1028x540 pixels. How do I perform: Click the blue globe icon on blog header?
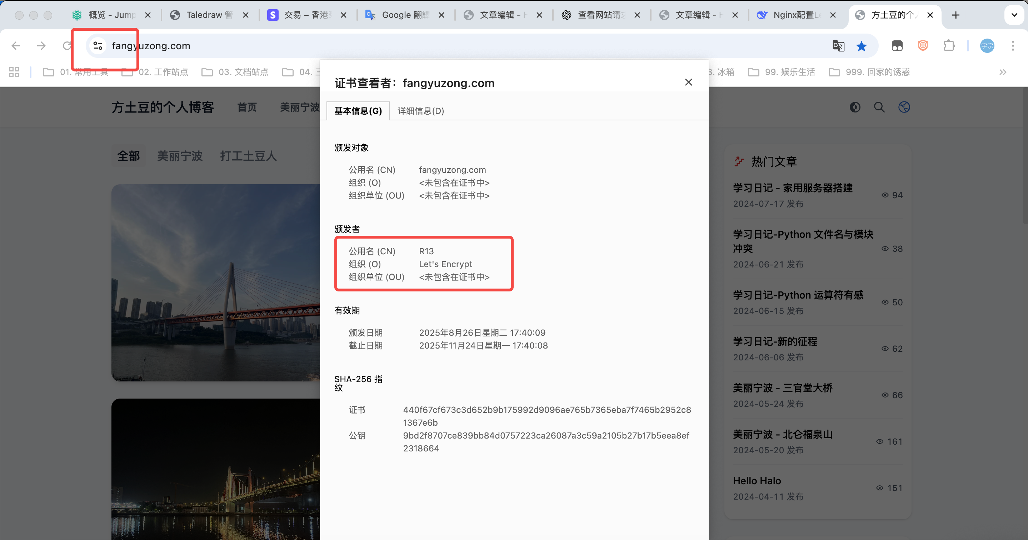[x=904, y=107]
